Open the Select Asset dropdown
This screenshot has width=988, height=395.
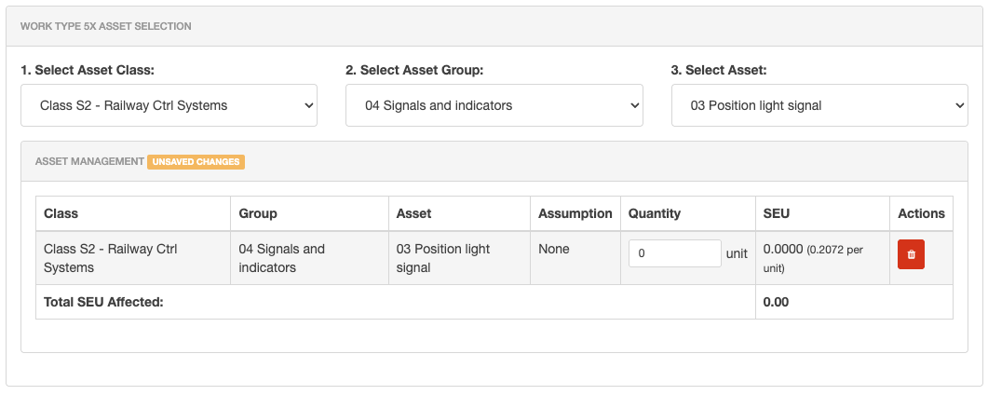click(x=819, y=105)
